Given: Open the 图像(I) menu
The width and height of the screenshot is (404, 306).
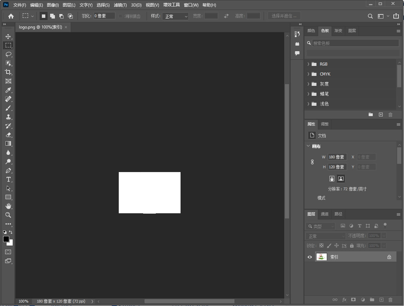Looking at the screenshot, I should tap(53, 5).
